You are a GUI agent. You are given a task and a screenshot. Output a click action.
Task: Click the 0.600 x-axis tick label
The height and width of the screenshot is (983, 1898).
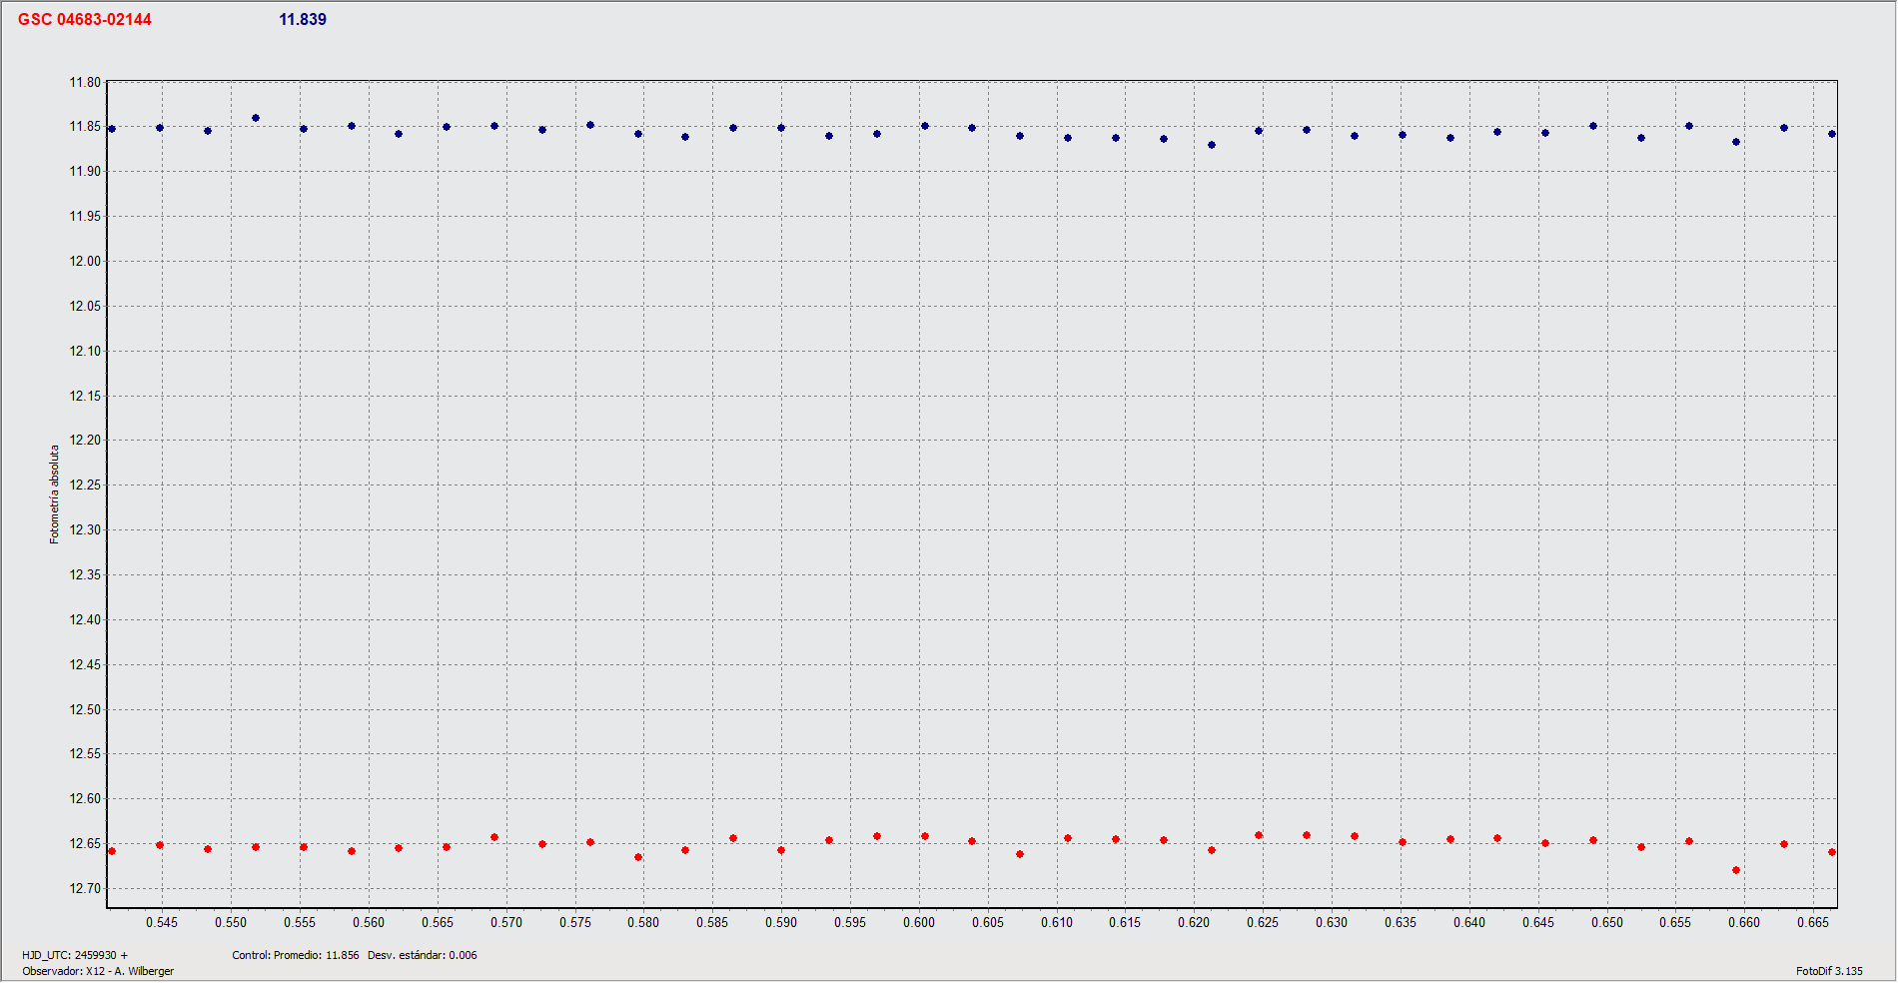coord(919,922)
